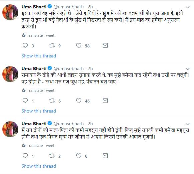The image size is (194, 174).
Task: Open Uma Bharti's avatar on first tweet
Action: 10,12
